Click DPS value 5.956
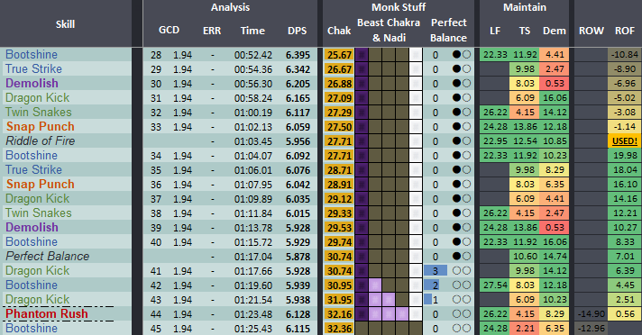642x335 pixels. tap(298, 141)
